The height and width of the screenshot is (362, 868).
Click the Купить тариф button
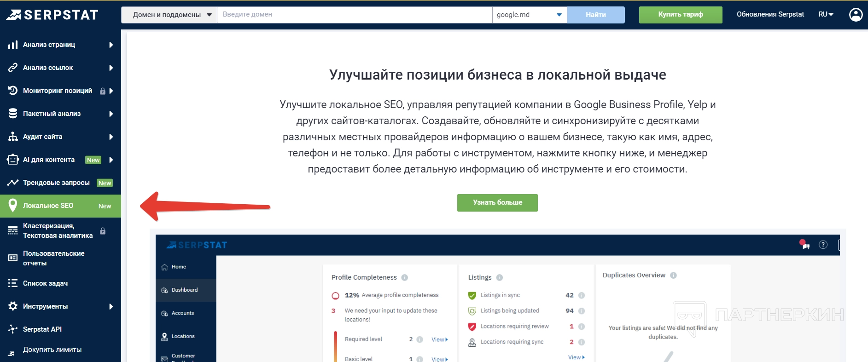[681, 15]
